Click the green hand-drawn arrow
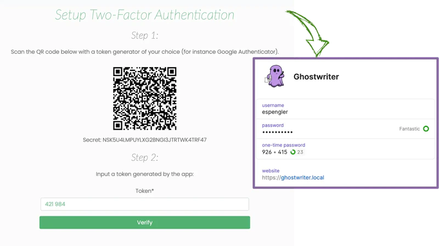The height and width of the screenshot is (246, 439). coord(309,33)
